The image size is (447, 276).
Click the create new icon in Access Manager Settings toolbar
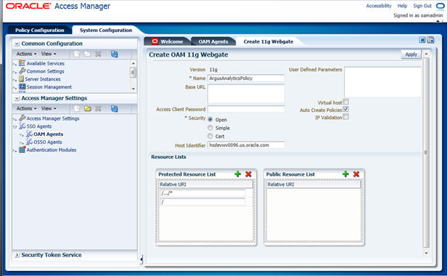click(77, 108)
